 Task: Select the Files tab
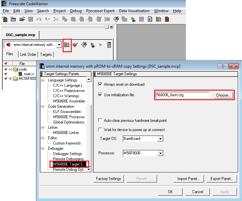tap(10, 54)
